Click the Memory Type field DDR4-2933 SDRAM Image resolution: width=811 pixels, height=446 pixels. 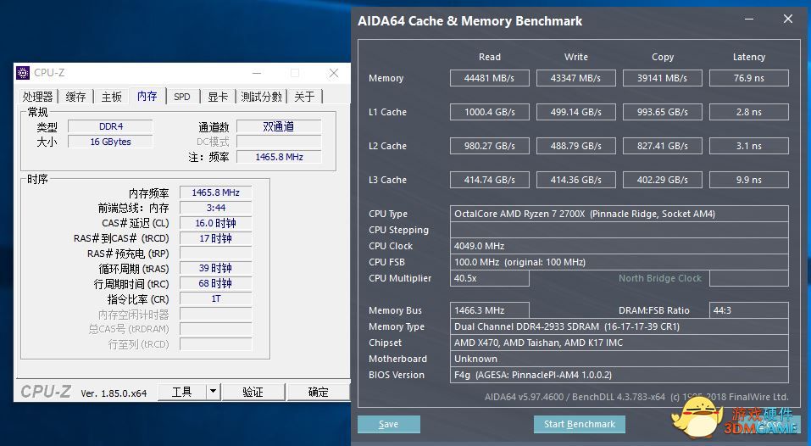click(x=619, y=326)
